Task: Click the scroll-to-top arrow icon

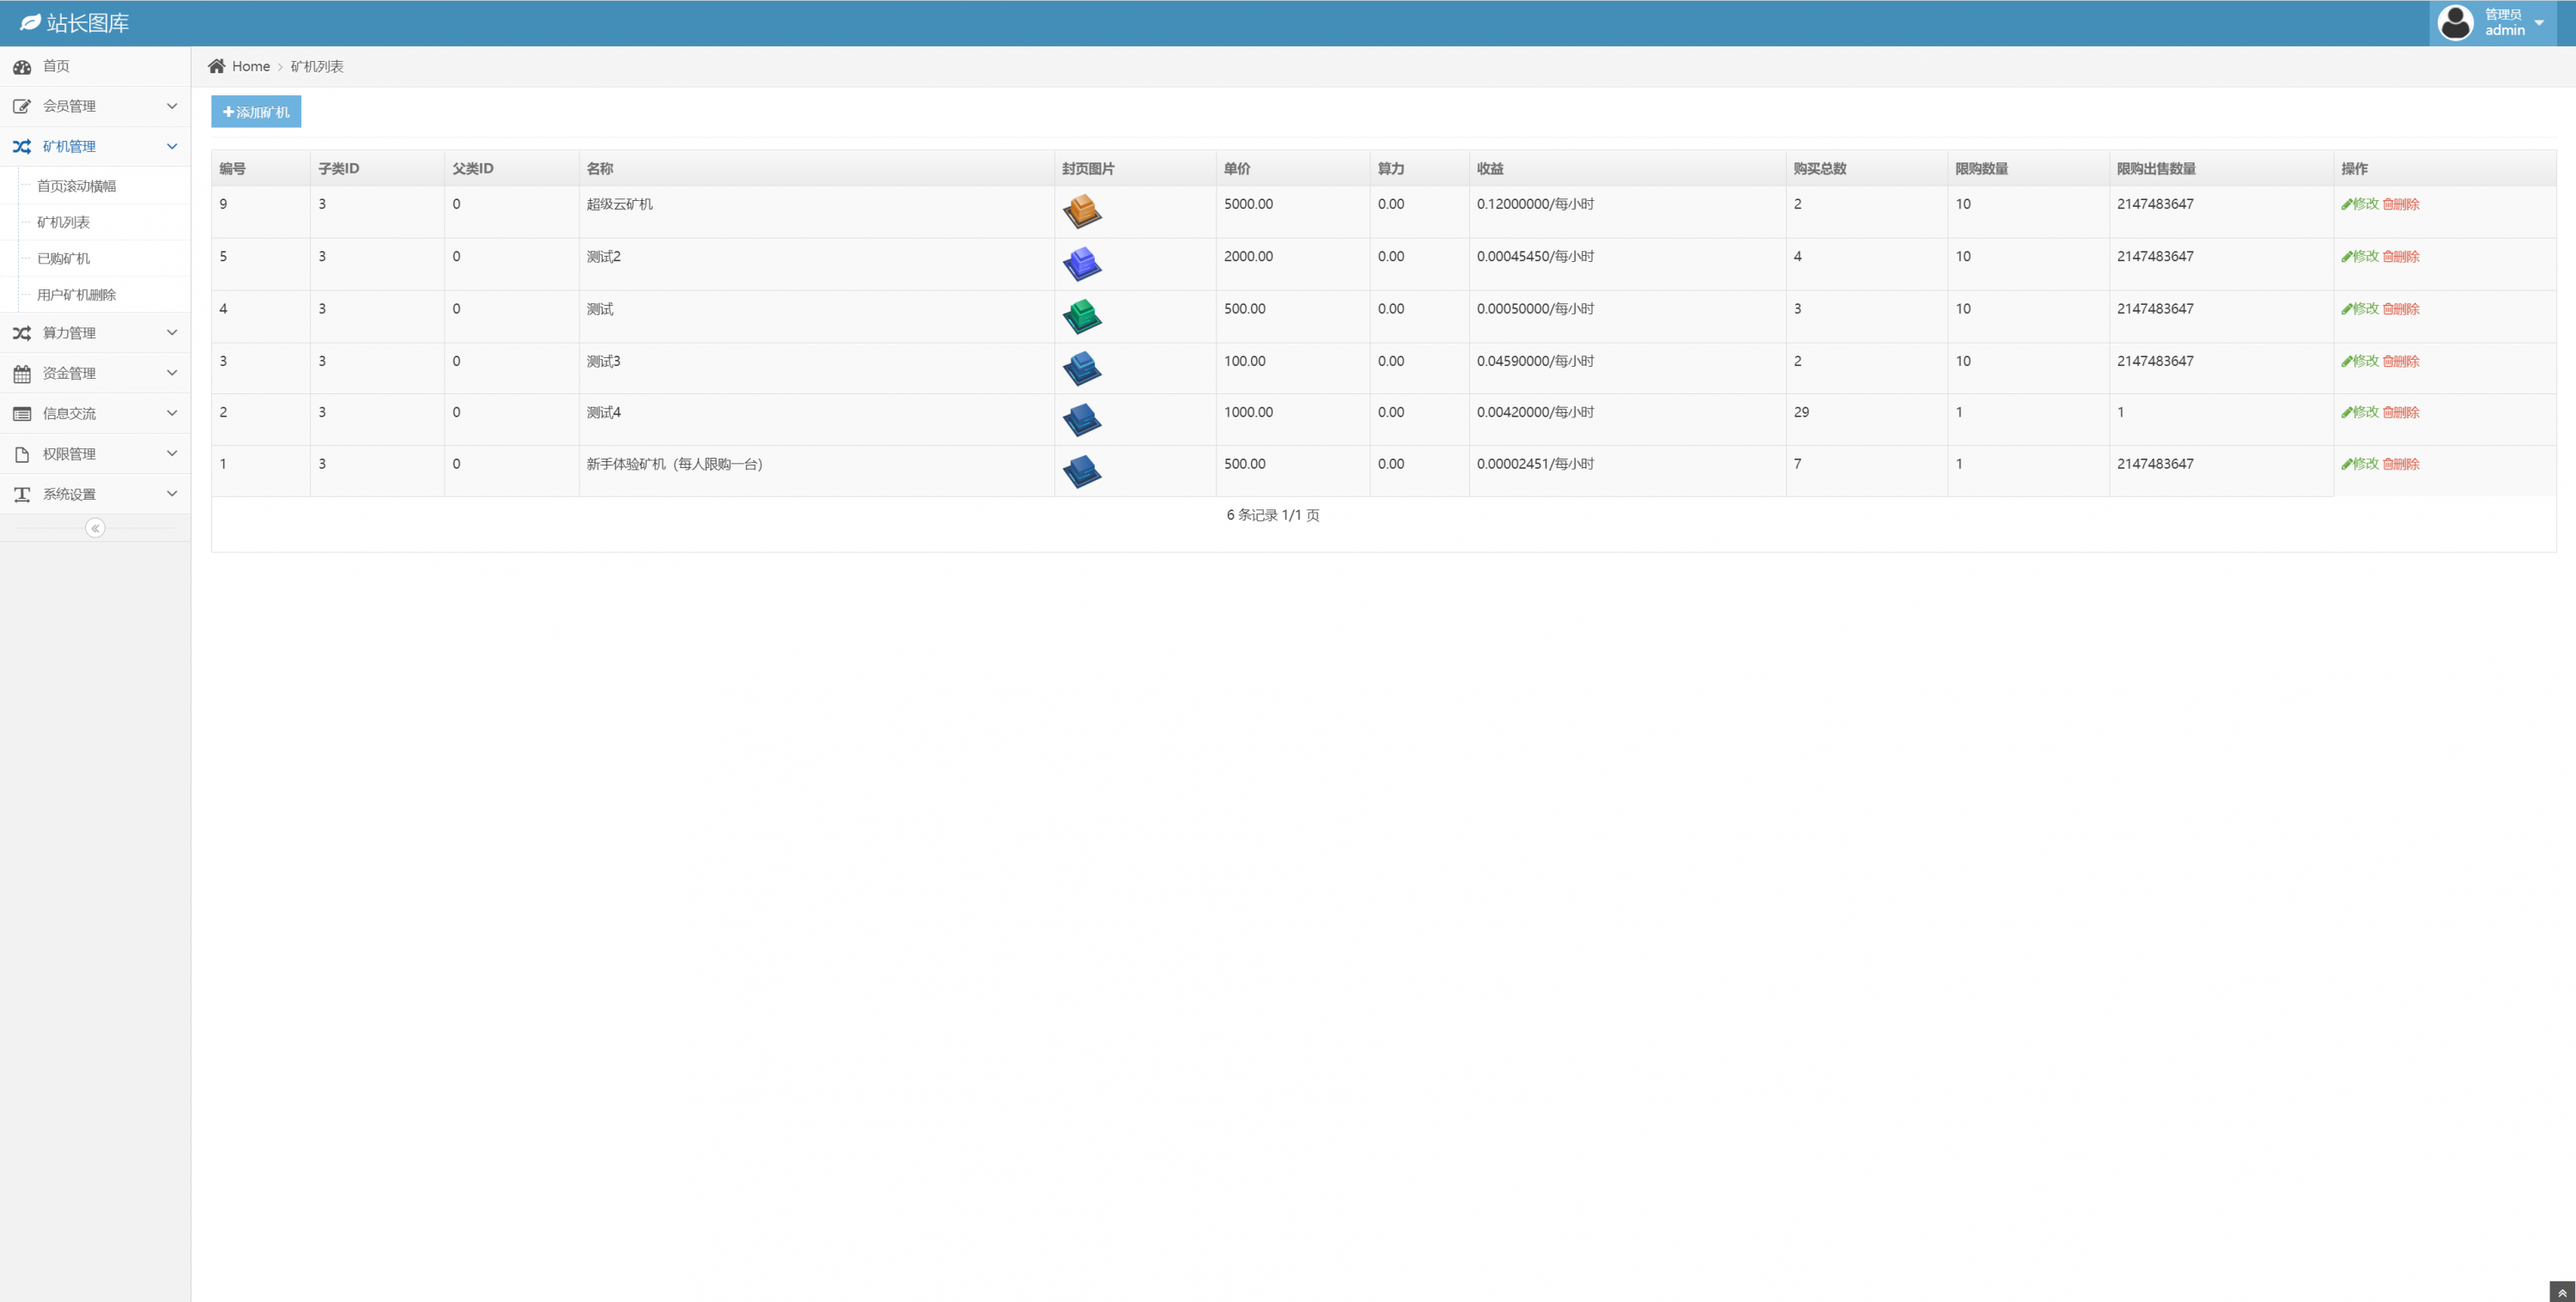Action: (2561, 1292)
